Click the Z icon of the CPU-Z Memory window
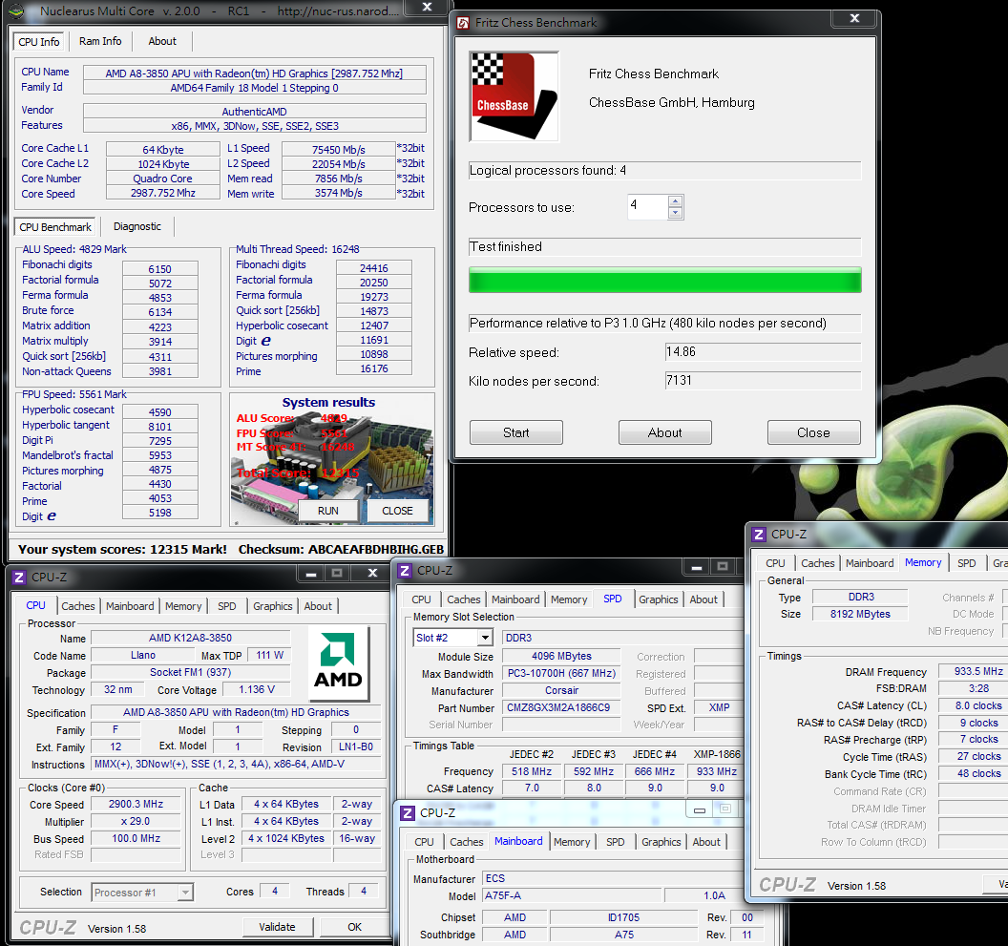 point(759,534)
